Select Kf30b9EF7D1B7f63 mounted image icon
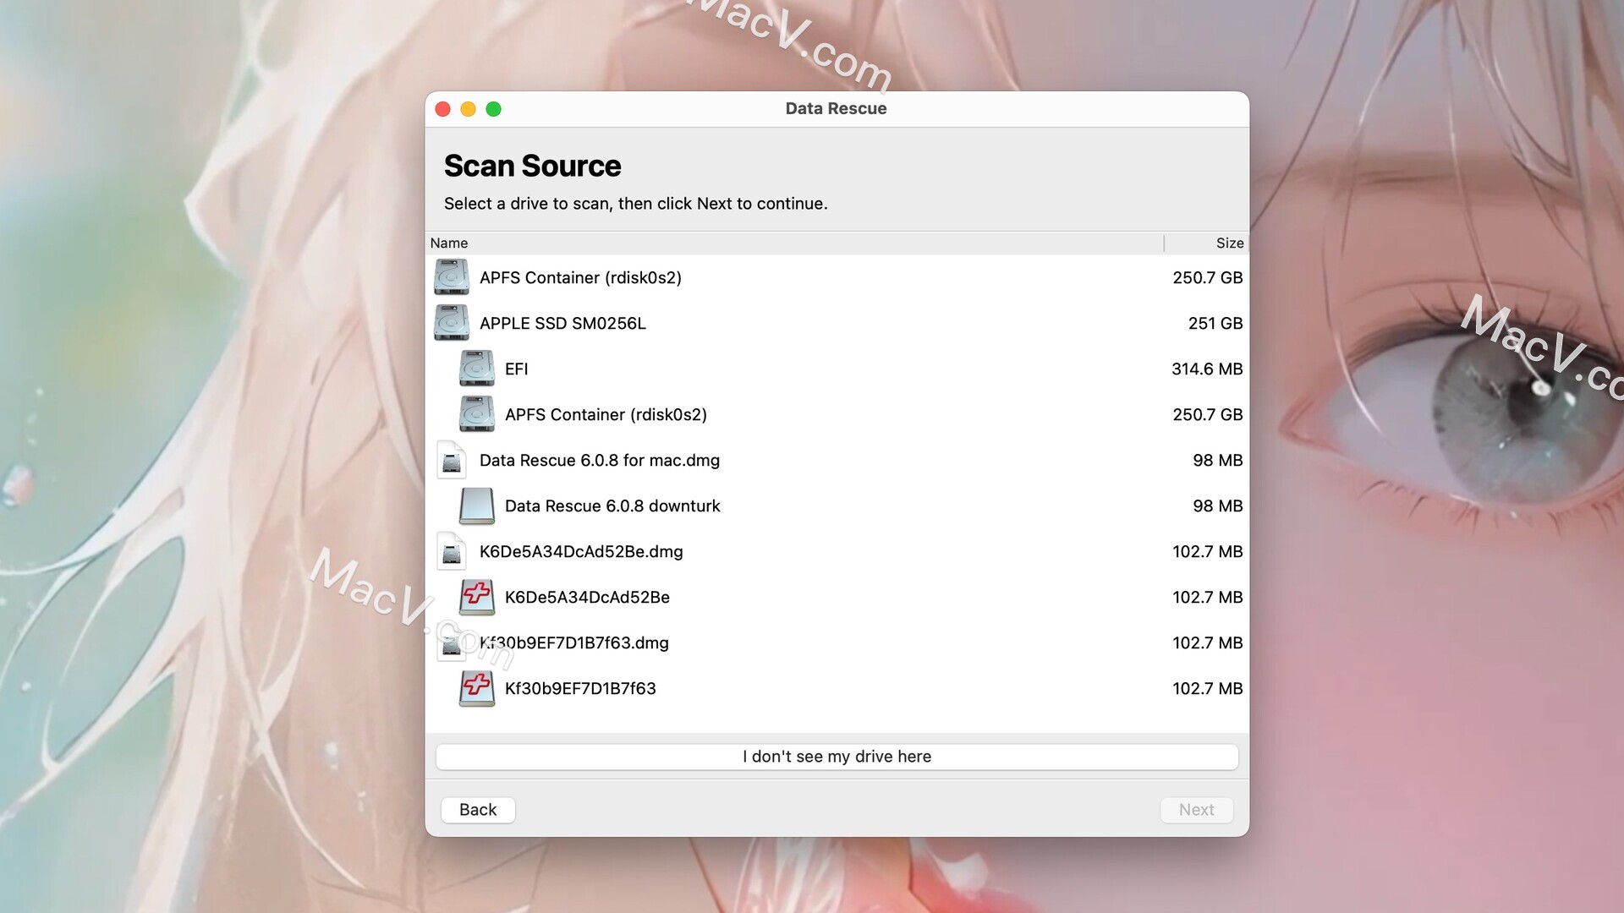This screenshot has width=1624, height=913. pos(477,689)
